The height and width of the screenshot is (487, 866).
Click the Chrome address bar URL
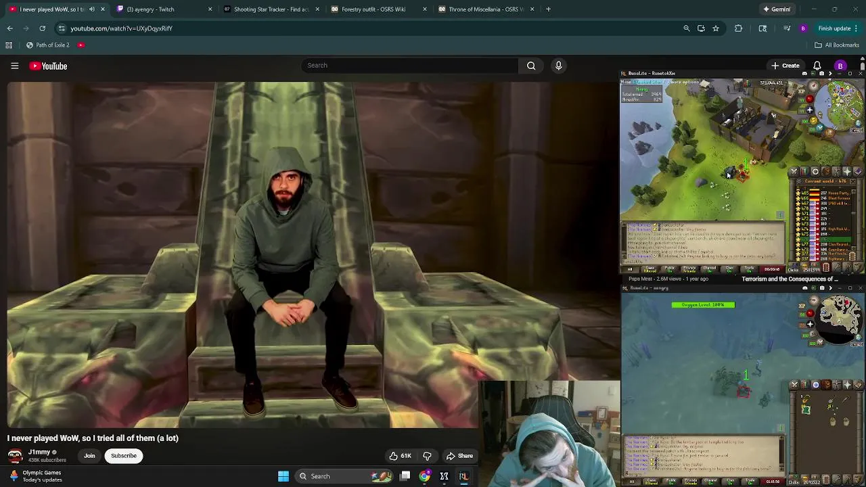[x=122, y=28]
